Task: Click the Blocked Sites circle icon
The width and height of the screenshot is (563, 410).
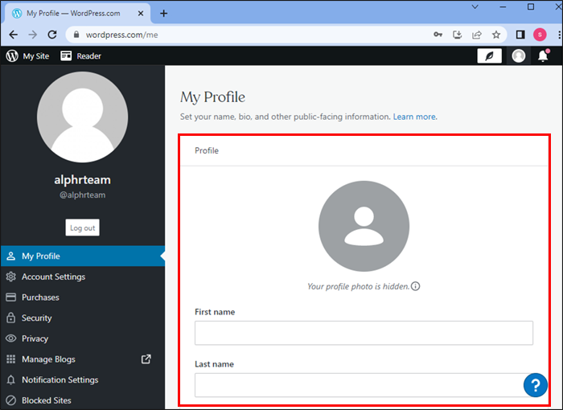Action: (x=11, y=400)
